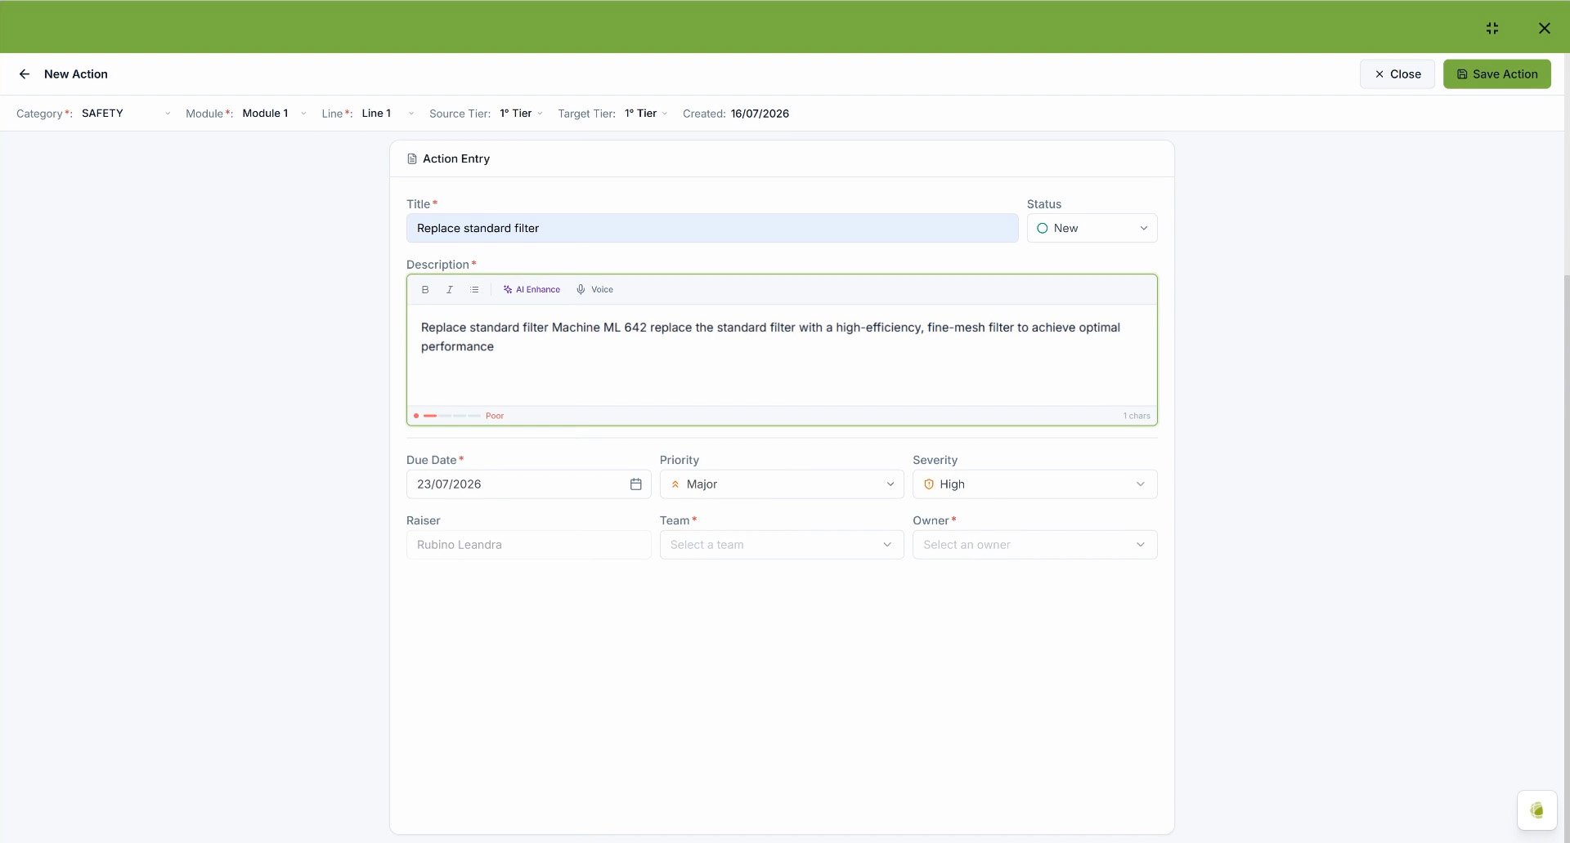Click AI Enhance in description toolbar
Image resolution: width=1570 pixels, height=843 pixels.
pos(532,290)
